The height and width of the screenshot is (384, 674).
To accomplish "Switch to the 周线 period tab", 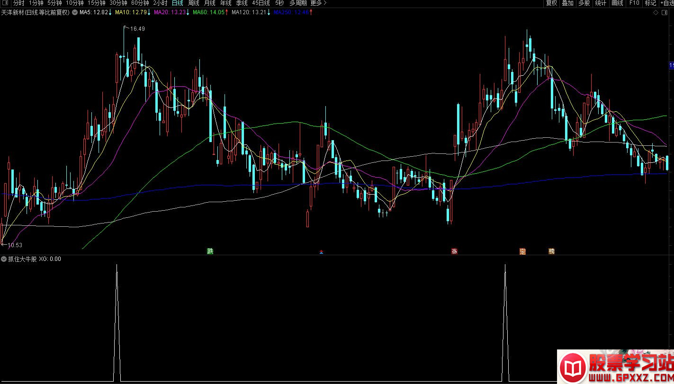I will point(193,3).
